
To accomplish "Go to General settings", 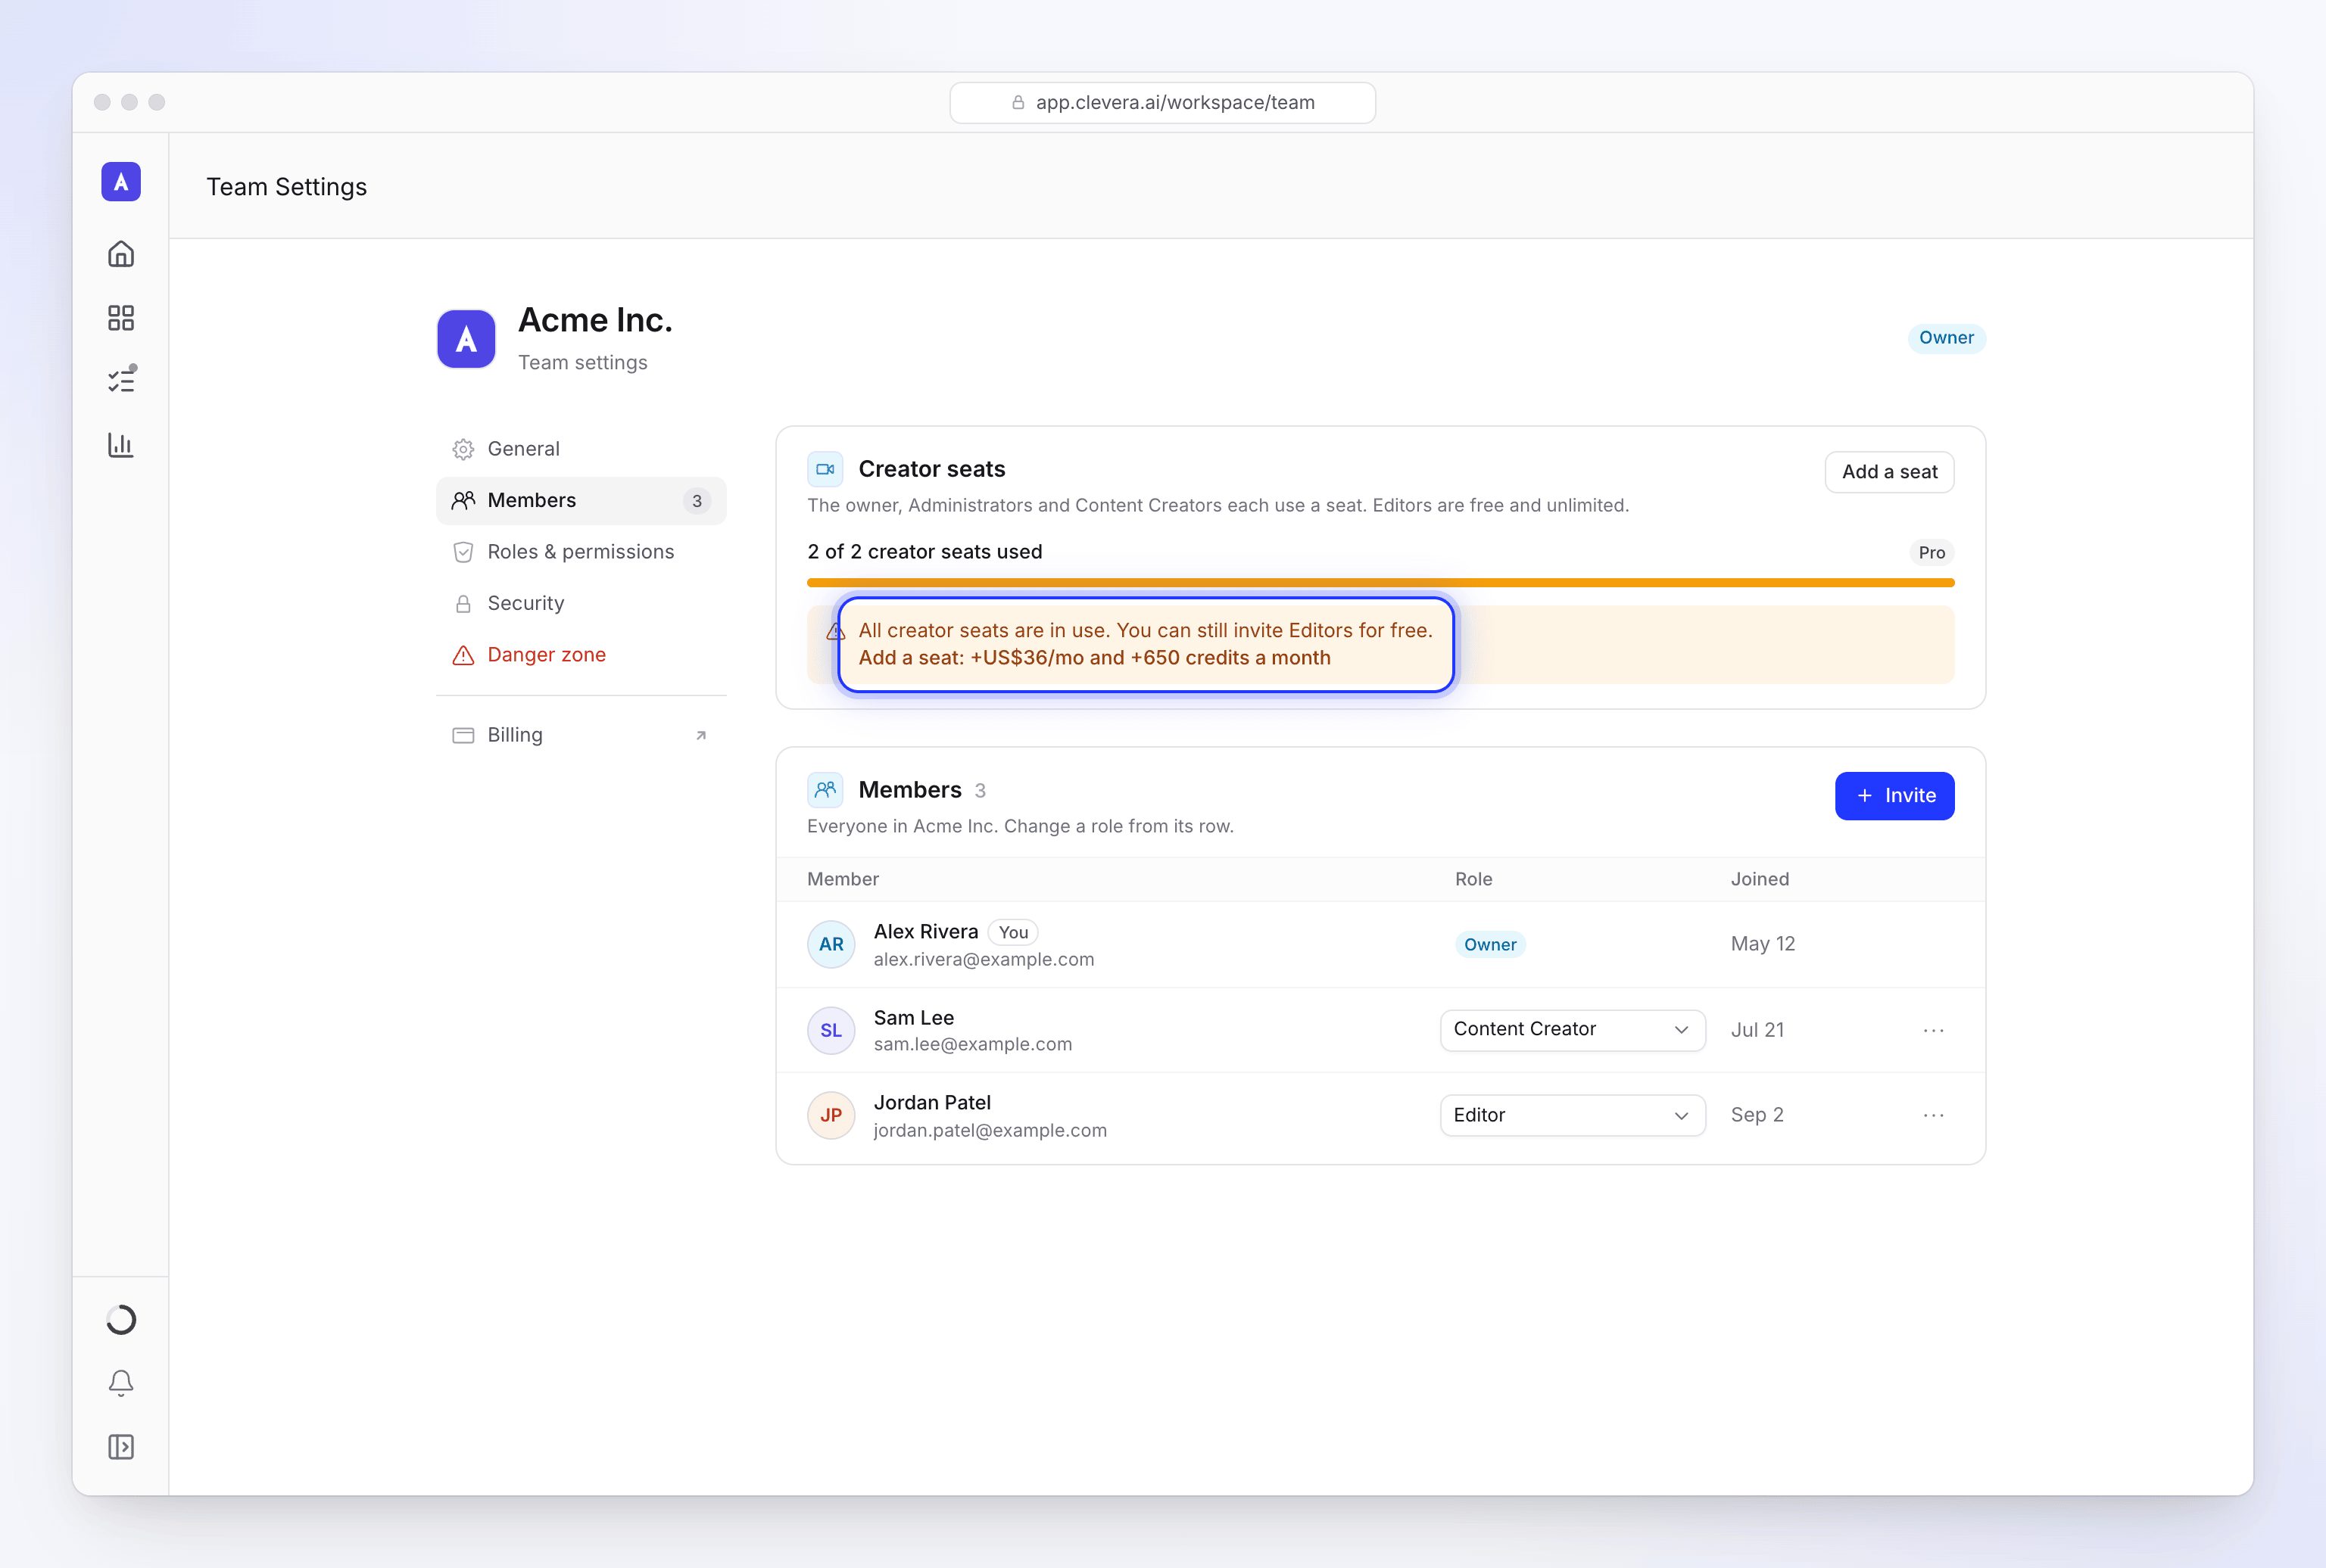I will tap(581, 449).
